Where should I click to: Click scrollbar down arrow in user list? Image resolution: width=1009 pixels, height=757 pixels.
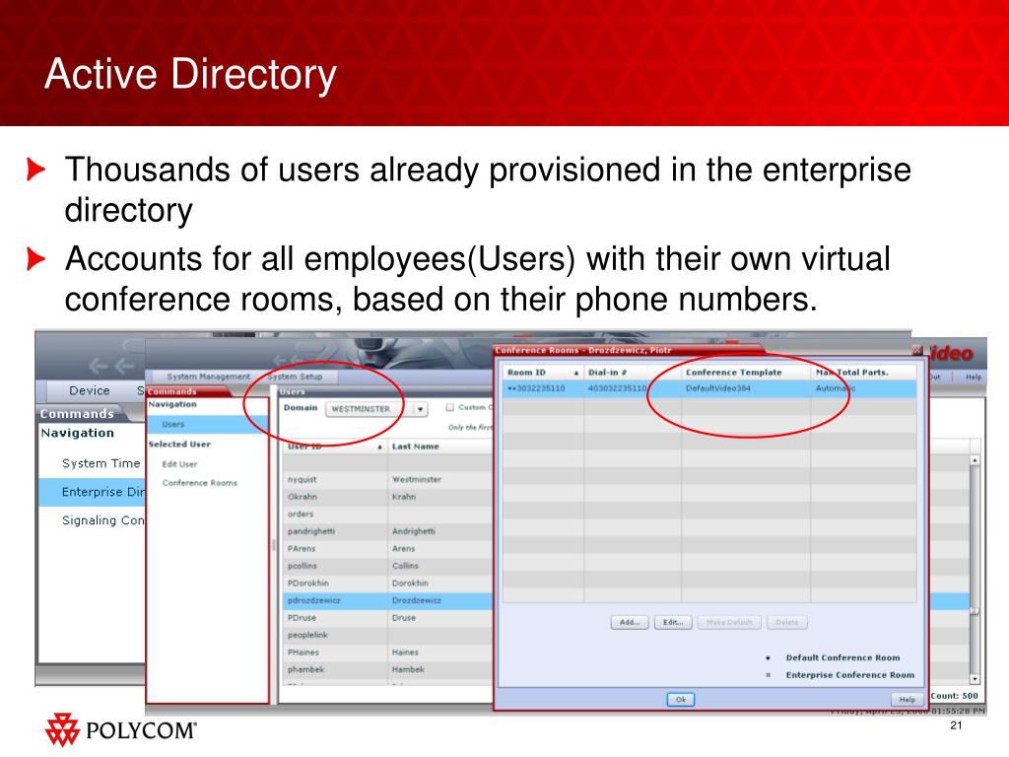tap(975, 678)
